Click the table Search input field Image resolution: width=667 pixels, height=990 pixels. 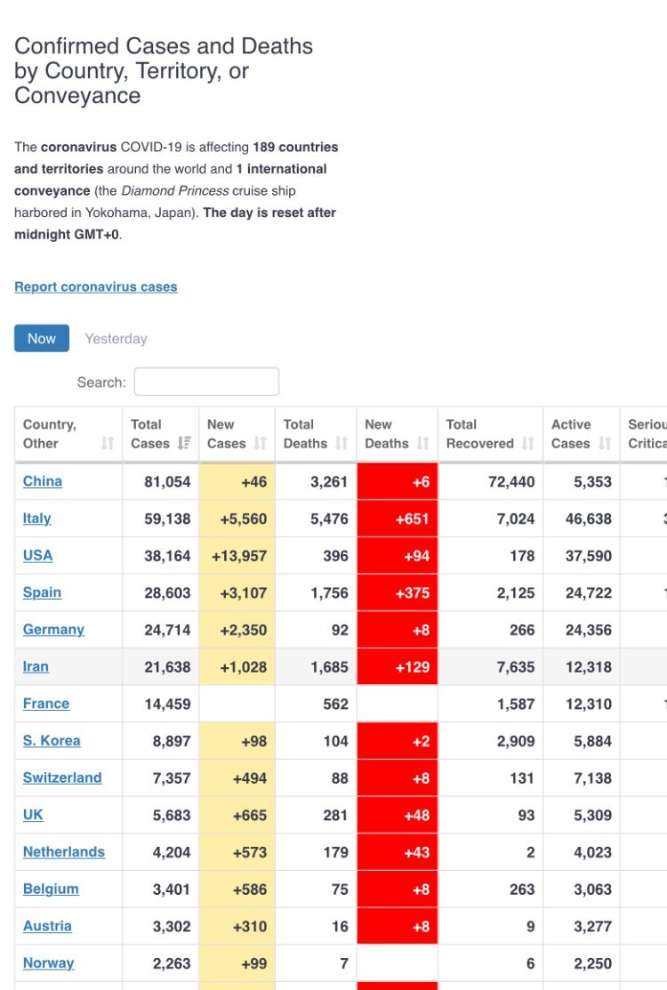(x=206, y=382)
